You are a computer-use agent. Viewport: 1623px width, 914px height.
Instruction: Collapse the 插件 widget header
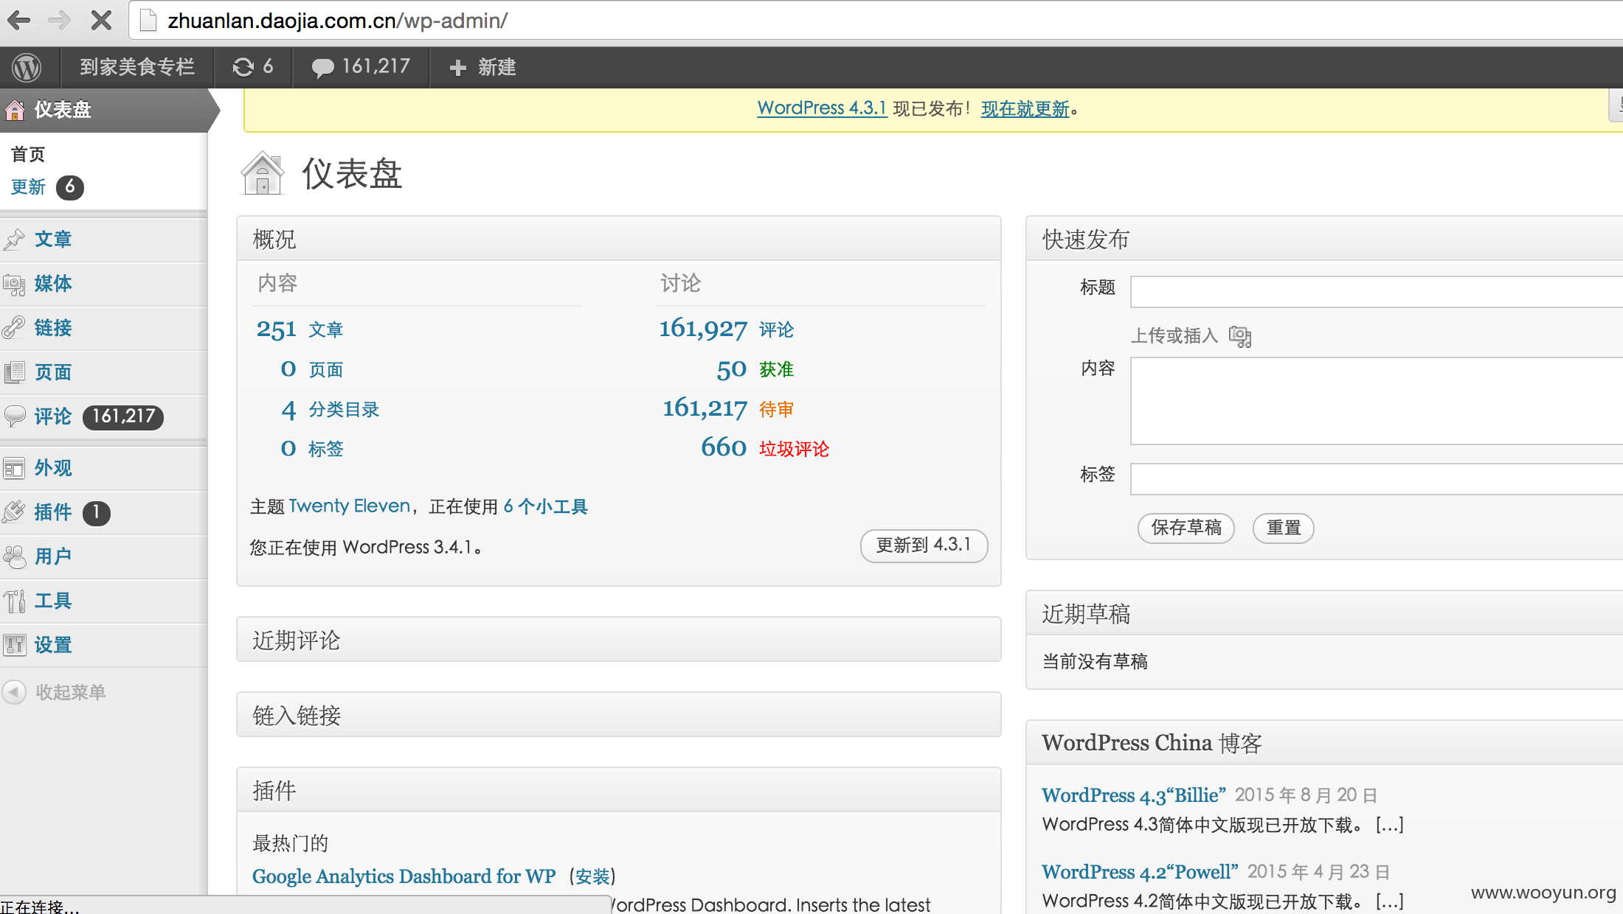point(618,790)
